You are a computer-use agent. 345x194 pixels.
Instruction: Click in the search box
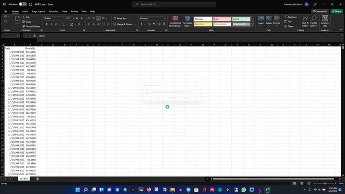click(x=174, y=4)
